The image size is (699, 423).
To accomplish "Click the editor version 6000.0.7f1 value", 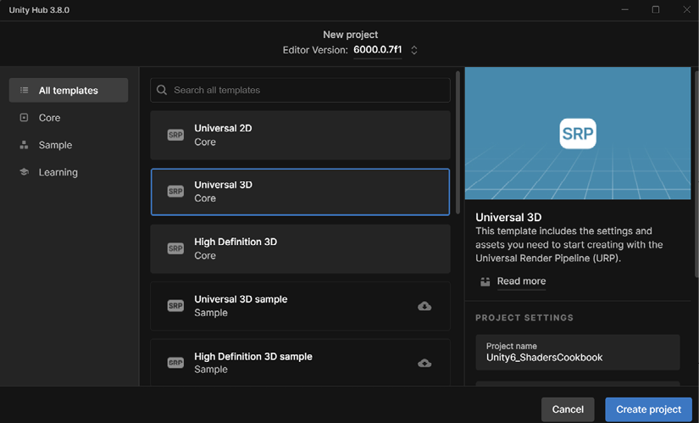I will (x=378, y=49).
